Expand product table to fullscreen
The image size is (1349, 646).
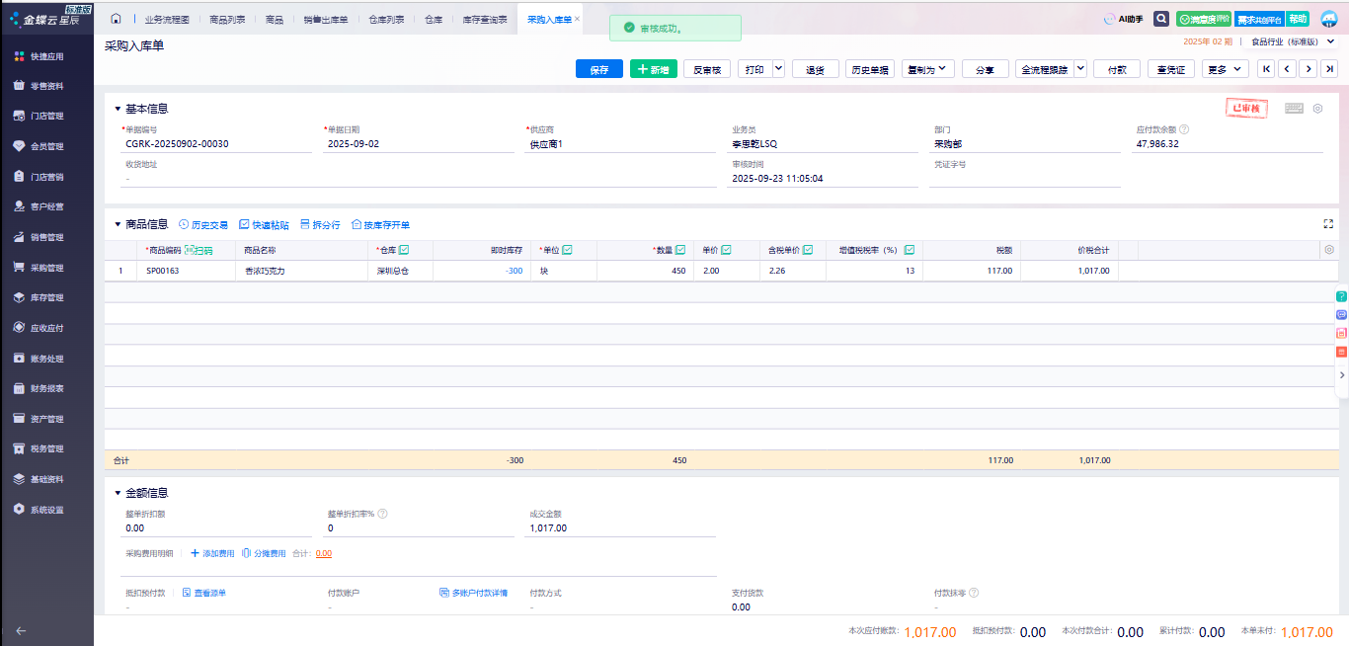click(x=1328, y=224)
